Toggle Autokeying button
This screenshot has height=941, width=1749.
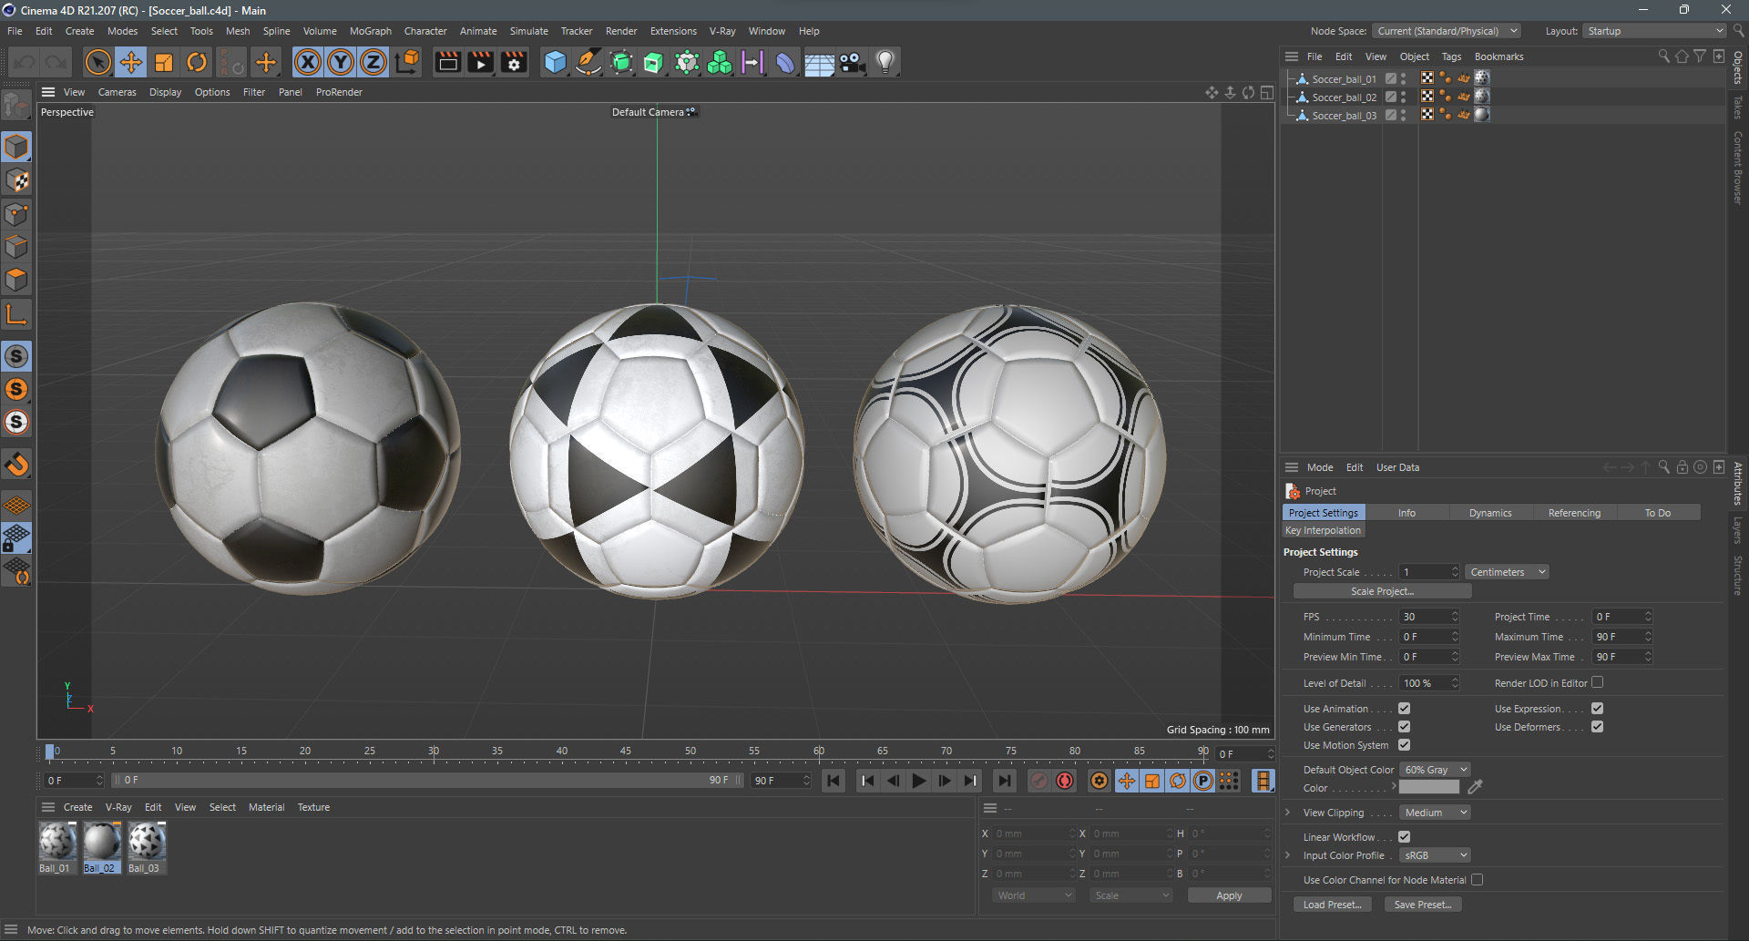pyautogui.click(x=1064, y=781)
